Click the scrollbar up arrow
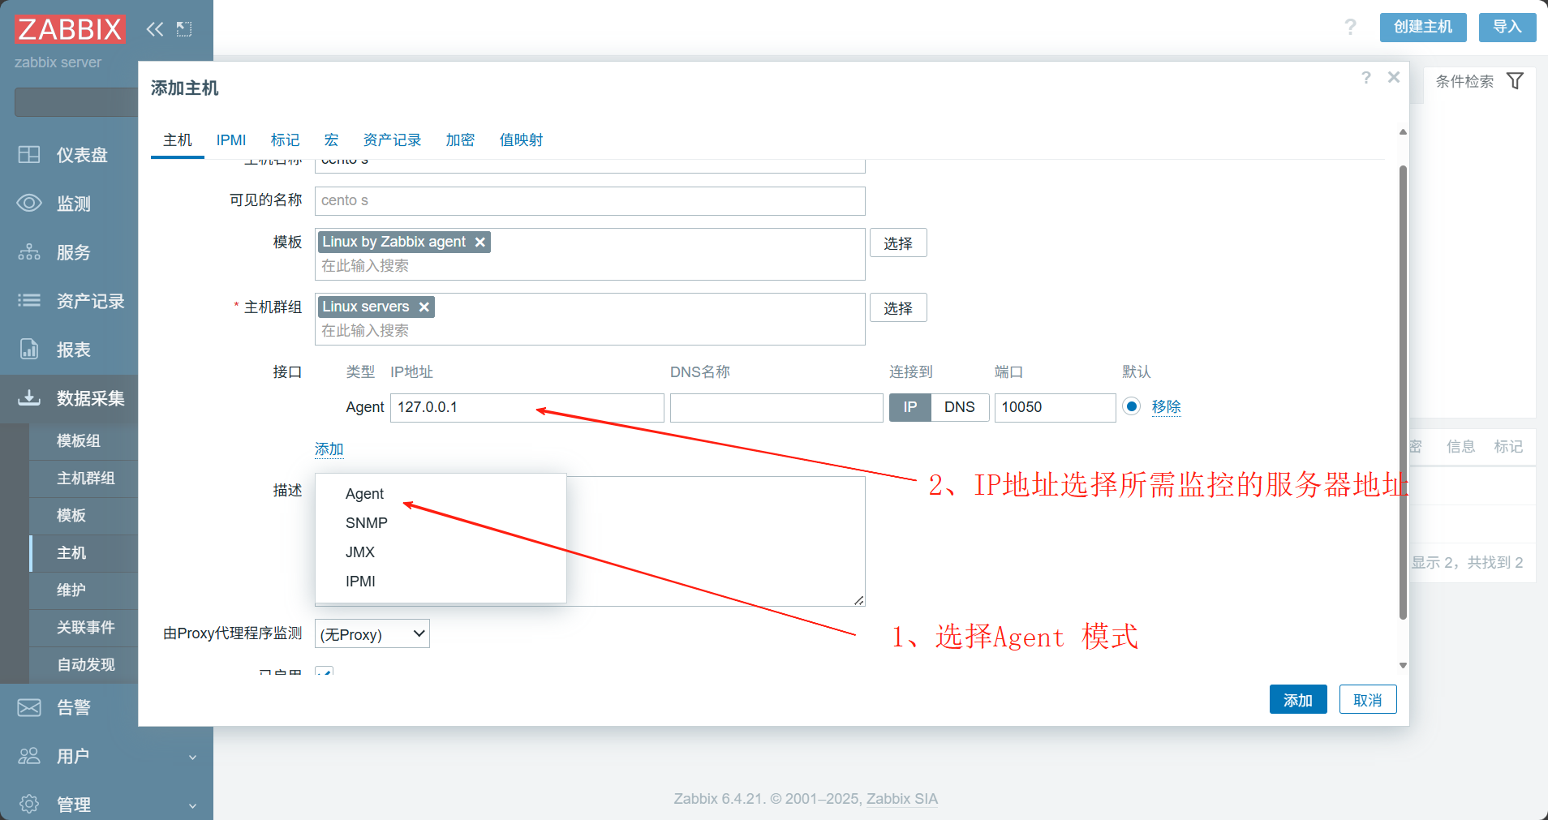Image resolution: width=1548 pixels, height=820 pixels. 1403,131
